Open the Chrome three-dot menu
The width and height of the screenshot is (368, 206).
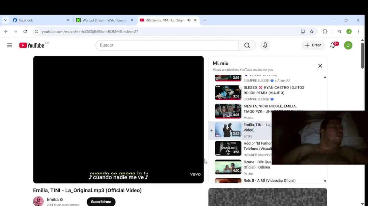click(359, 31)
